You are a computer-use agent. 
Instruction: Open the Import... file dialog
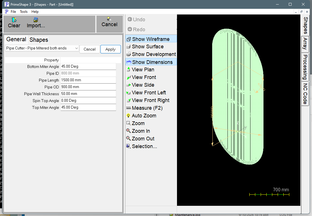(x=36, y=23)
